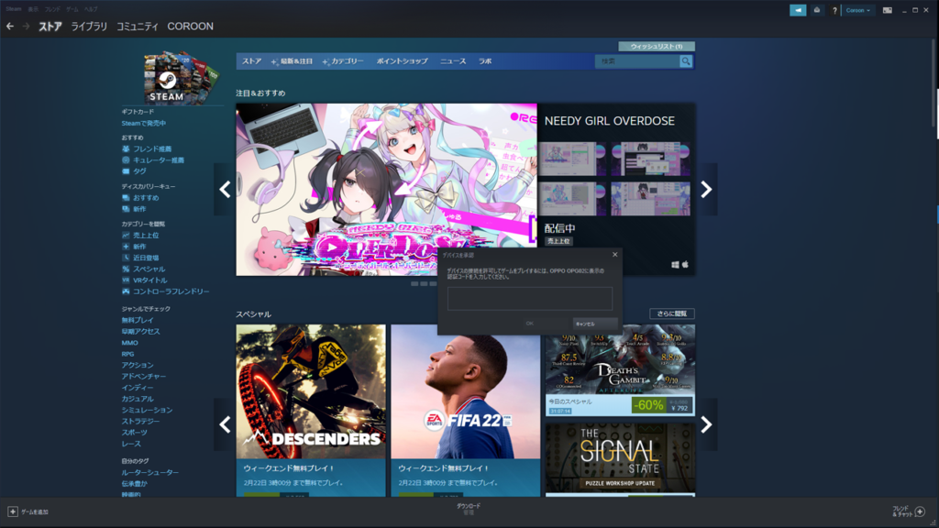The image size is (939, 528).
Task: Close the デバイスを承認 dialog
Action: pos(615,255)
